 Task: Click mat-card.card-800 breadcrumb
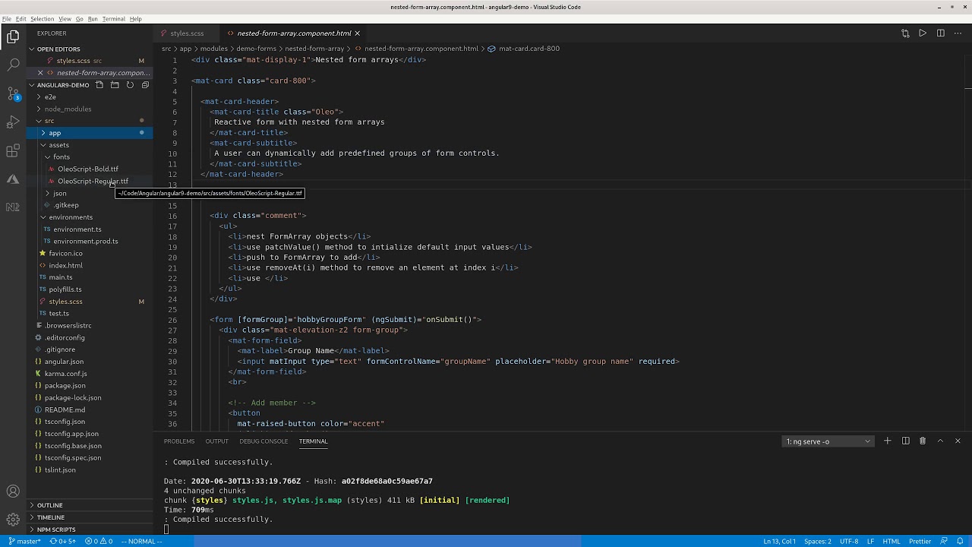coord(523,49)
